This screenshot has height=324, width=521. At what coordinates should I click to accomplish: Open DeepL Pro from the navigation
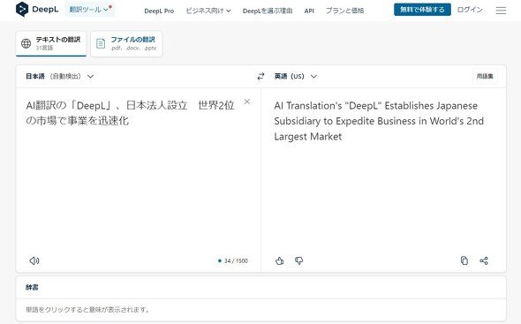pos(159,11)
